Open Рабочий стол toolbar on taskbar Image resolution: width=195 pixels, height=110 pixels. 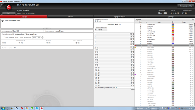142,108
